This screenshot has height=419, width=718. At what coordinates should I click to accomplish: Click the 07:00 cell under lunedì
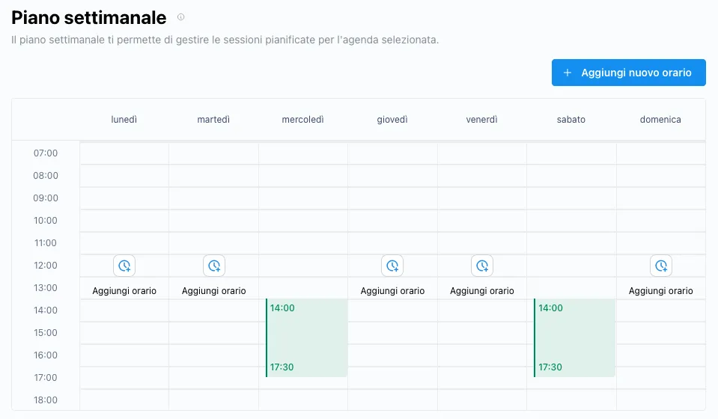[124, 153]
